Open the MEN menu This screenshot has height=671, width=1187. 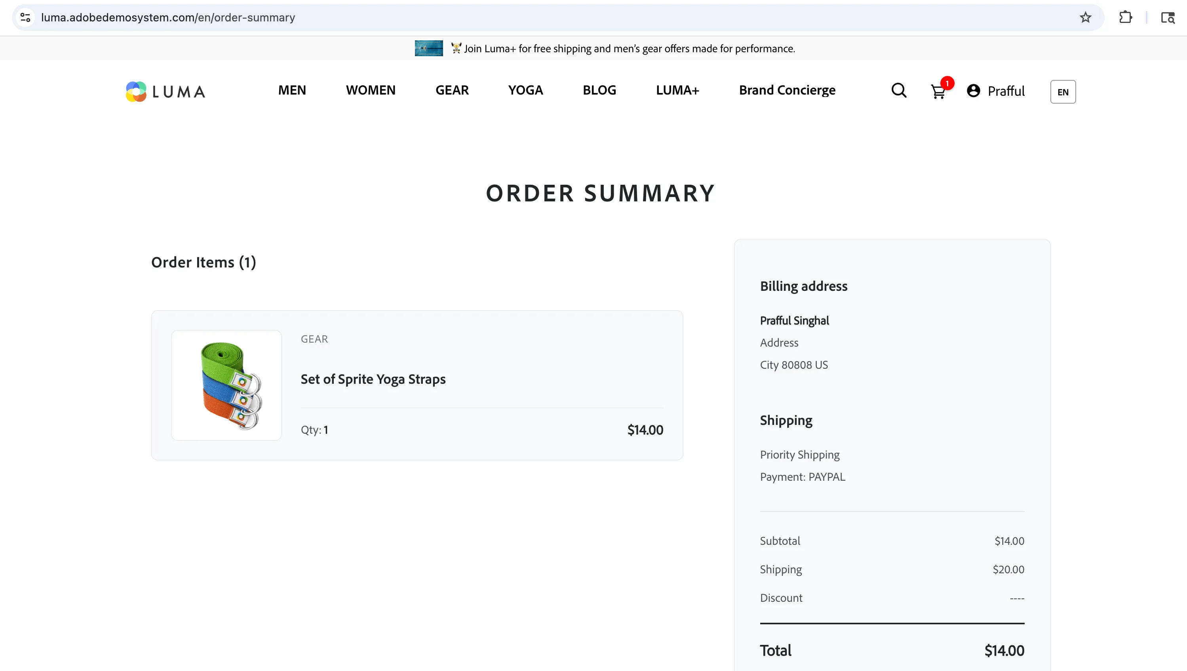[292, 90]
